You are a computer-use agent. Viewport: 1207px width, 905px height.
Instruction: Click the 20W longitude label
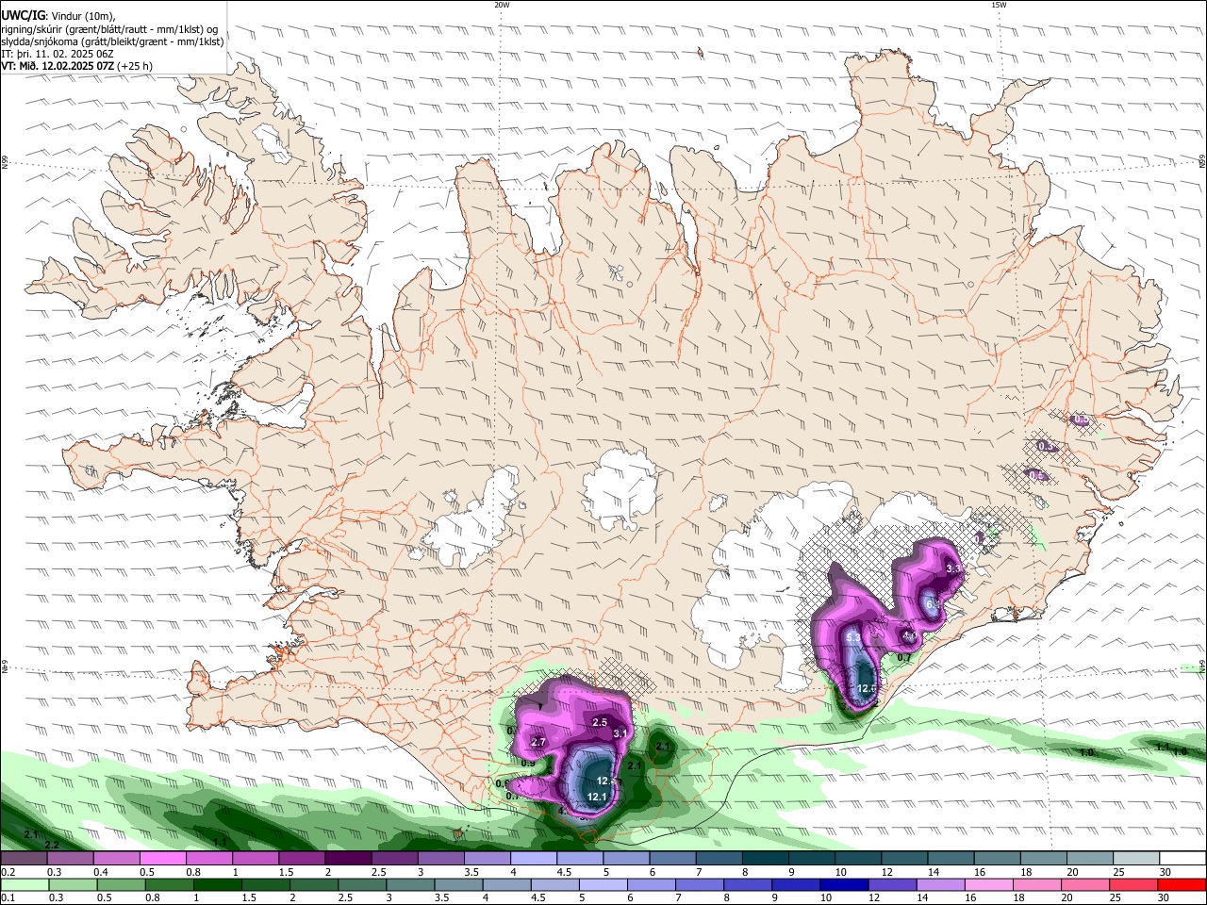502,5
